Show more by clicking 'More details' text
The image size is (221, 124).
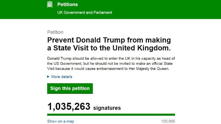[62, 77]
